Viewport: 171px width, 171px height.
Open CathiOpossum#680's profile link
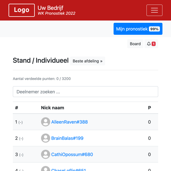pos(72,154)
